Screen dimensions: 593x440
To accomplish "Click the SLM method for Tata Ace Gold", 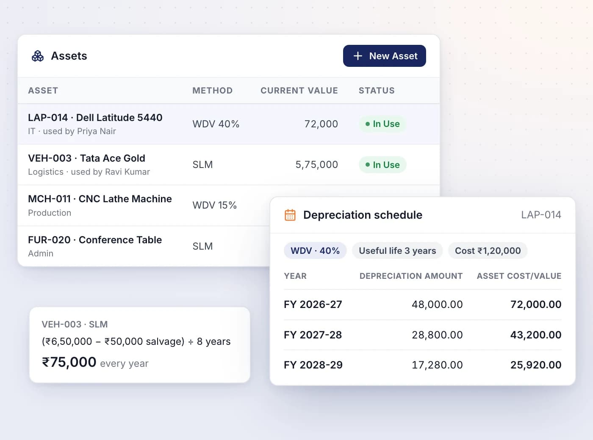I will pos(202,165).
